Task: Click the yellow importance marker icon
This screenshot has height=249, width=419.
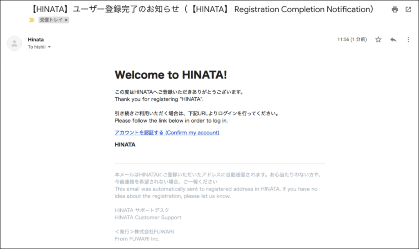Action: tap(32, 20)
